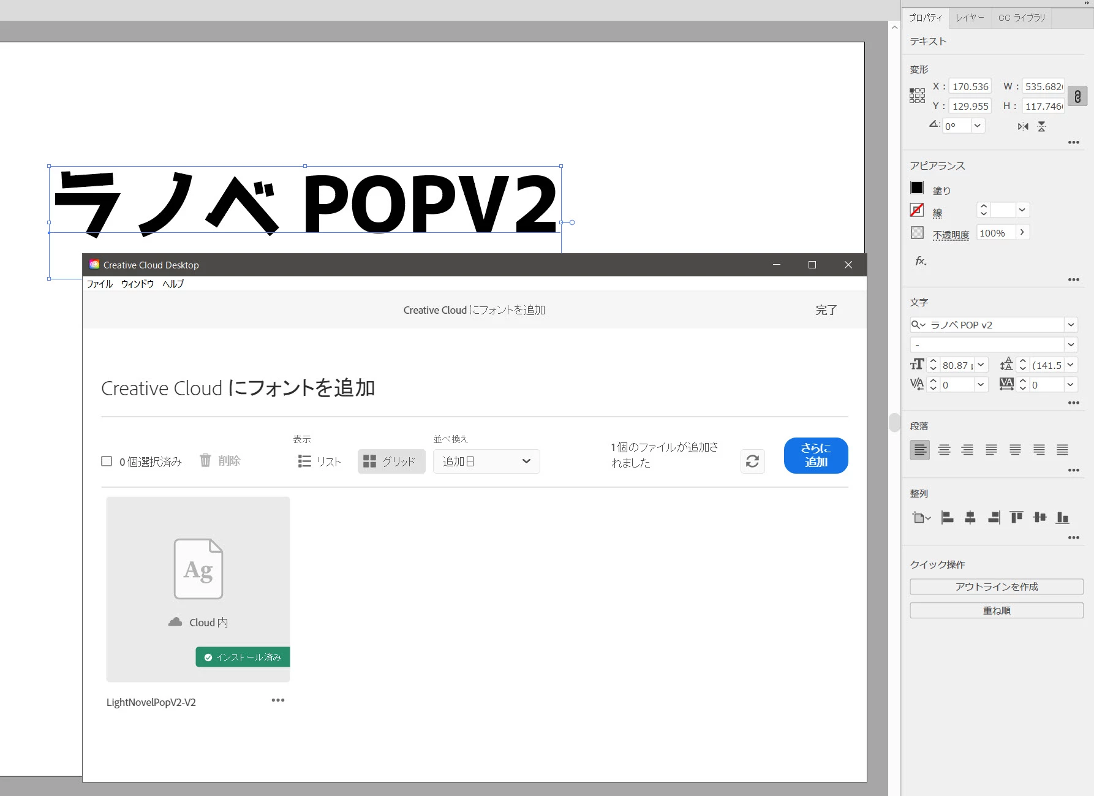The width and height of the screenshot is (1094, 796).
Task: Open the Align To options dropdown
Action: click(921, 518)
